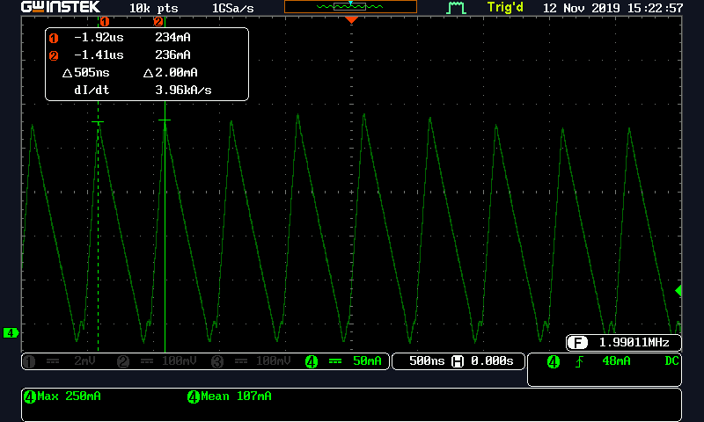The image size is (704, 422).
Task: Click the 234mA cursor value
Action: pos(172,37)
